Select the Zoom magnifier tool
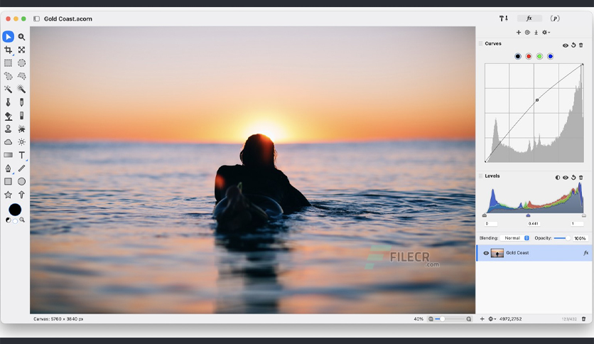This screenshot has width=594, height=344. click(x=21, y=37)
